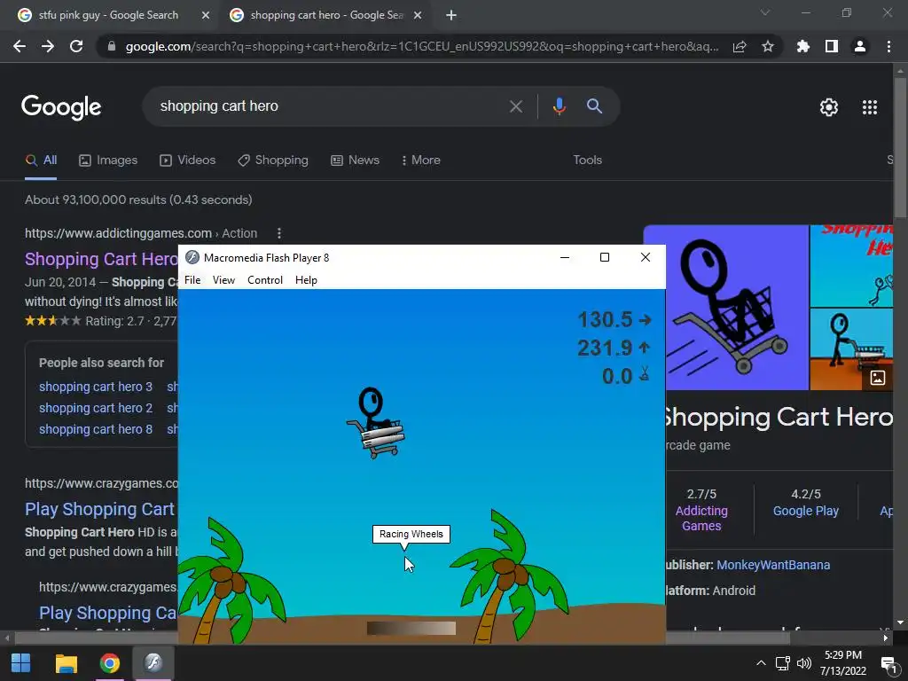Click 'shopping cart hero 3' suggestion

[x=96, y=387]
